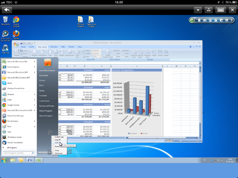This screenshot has width=238, height=178.
Task: Toggle Headings View checkbox
Action: tap(123, 54)
